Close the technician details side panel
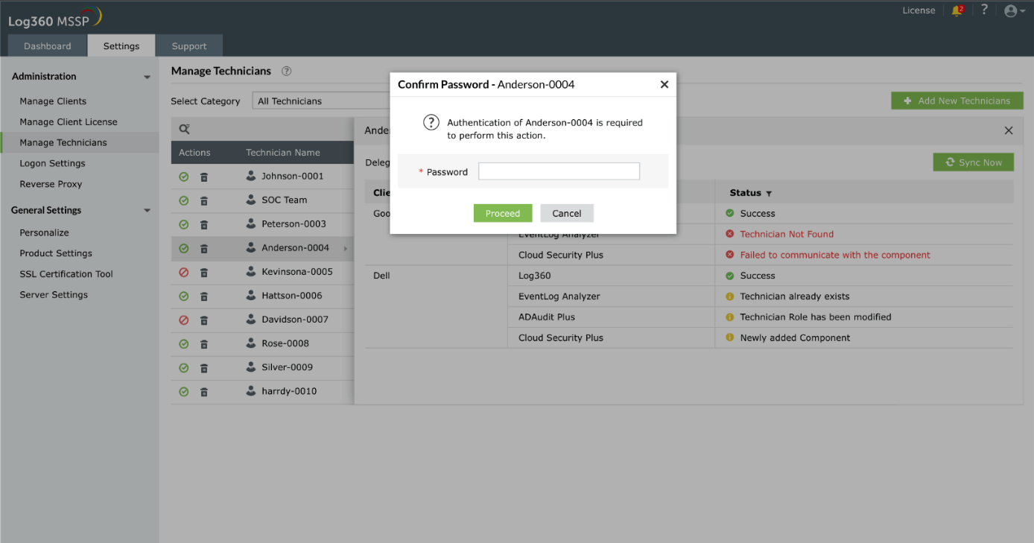This screenshot has width=1034, height=543. click(x=1009, y=130)
